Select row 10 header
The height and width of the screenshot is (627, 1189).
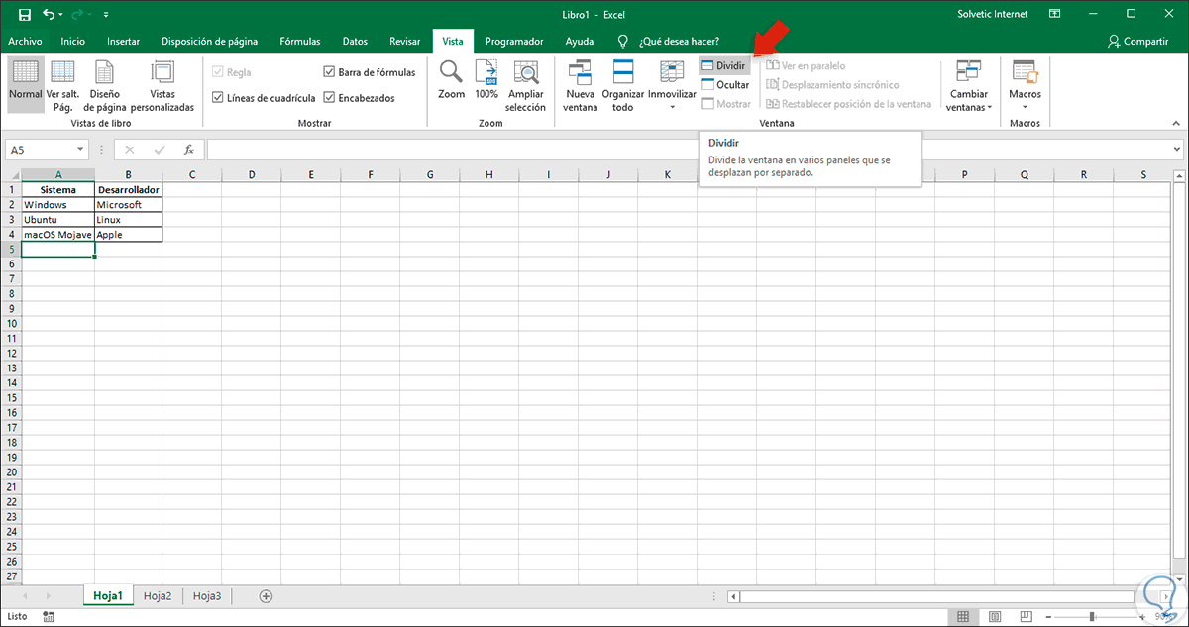[11, 324]
